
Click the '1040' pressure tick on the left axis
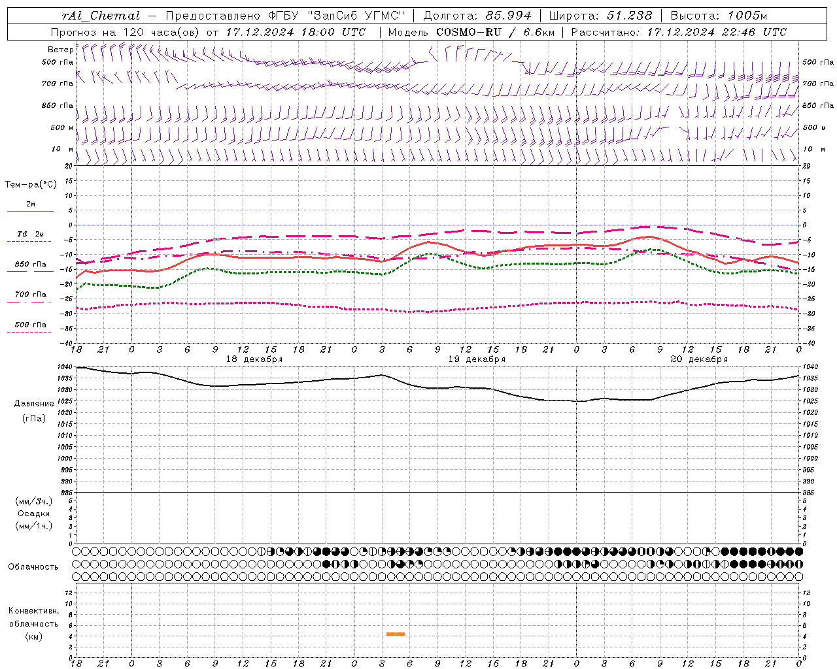[64, 367]
